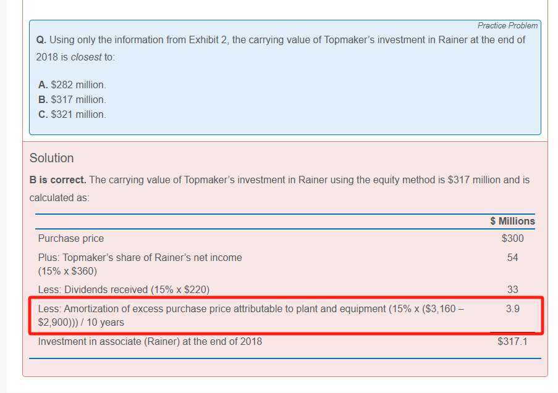Click the Solution heading

pos(52,158)
